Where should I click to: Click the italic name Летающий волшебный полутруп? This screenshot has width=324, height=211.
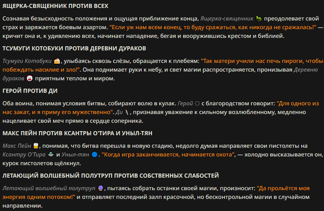[49, 188]
